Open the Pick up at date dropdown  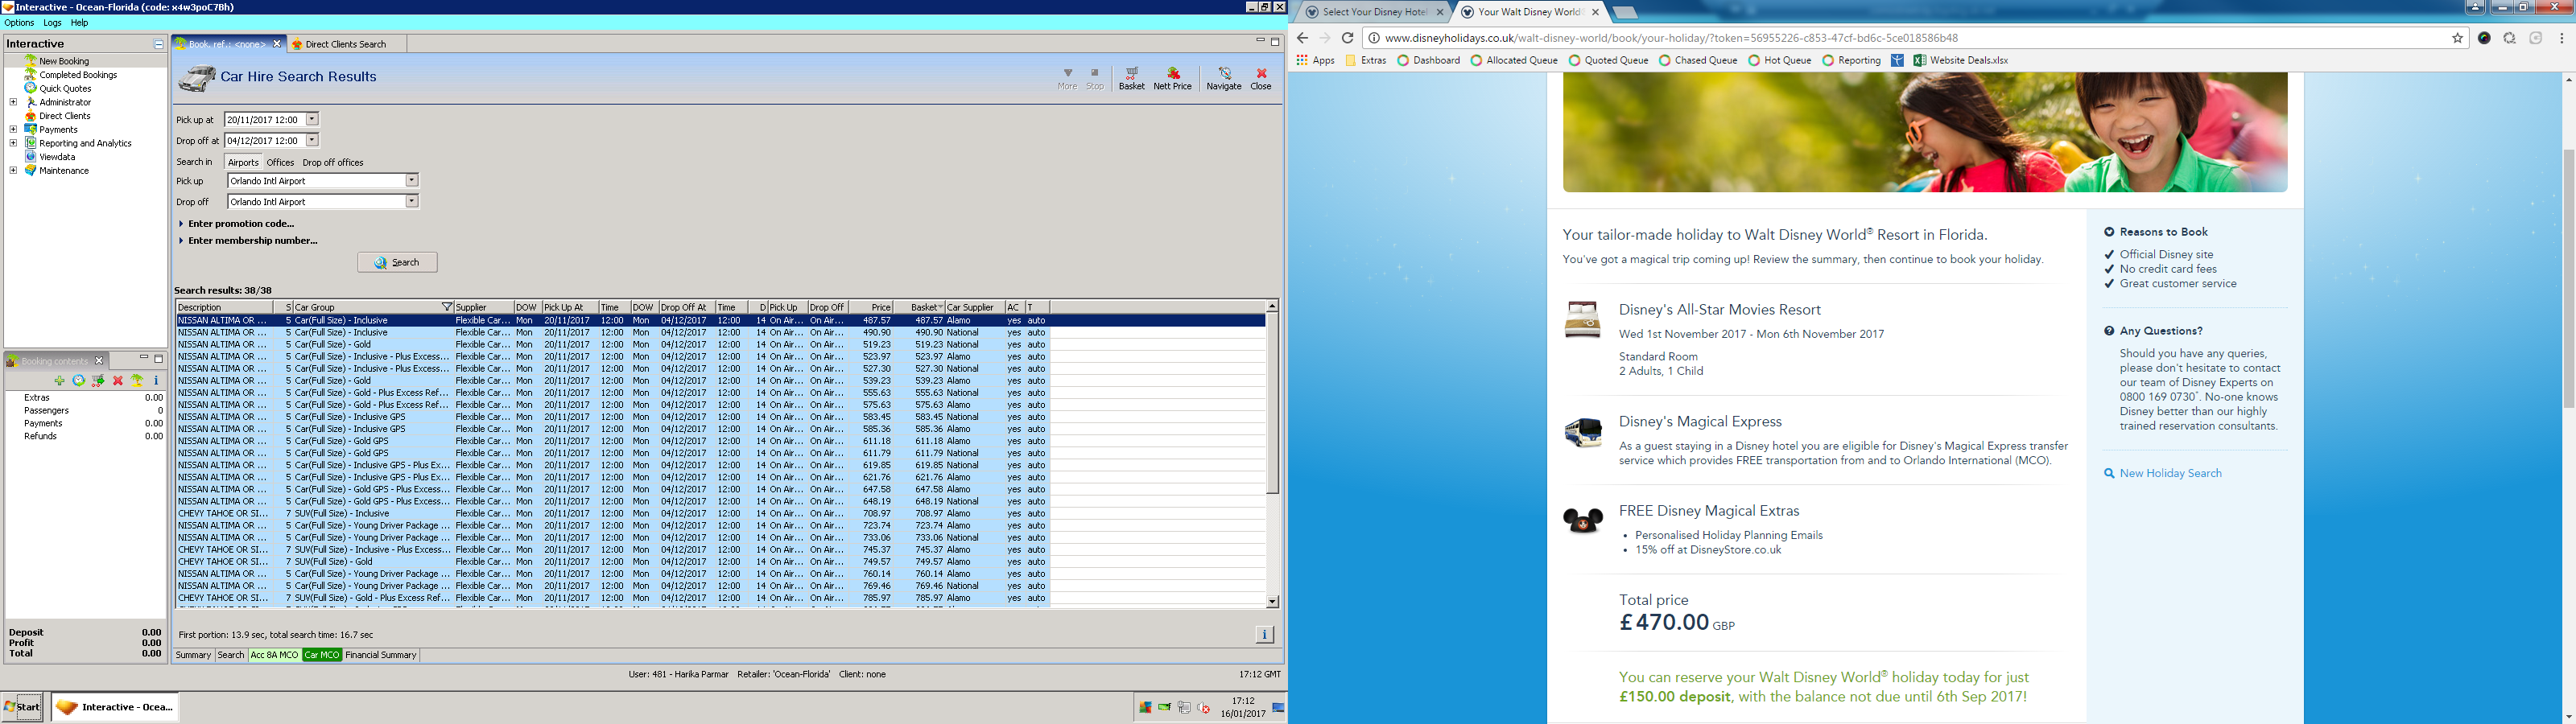click(312, 119)
